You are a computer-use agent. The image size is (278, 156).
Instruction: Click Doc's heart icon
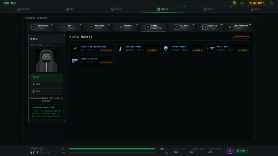pos(64,27)
